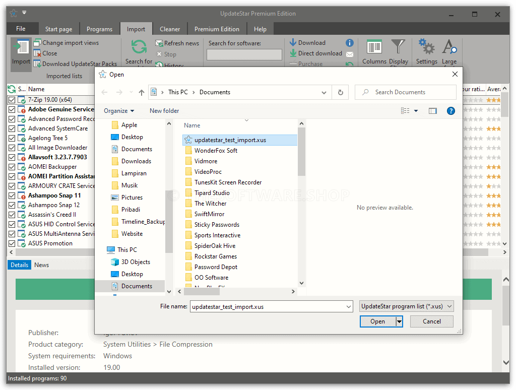Click the large Import icon in ribbon
Image resolution: width=516 pixels, height=390 pixels.
(x=21, y=48)
